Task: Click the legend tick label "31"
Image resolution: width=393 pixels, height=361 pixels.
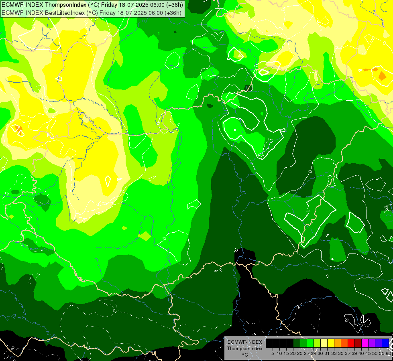Action: 327,353
